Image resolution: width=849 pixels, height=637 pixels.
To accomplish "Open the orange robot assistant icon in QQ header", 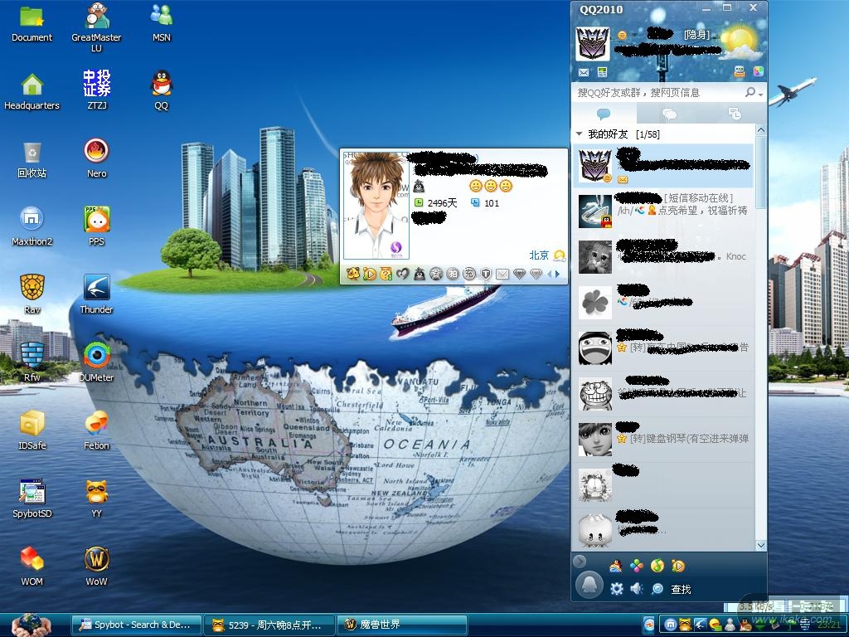I will point(740,71).
